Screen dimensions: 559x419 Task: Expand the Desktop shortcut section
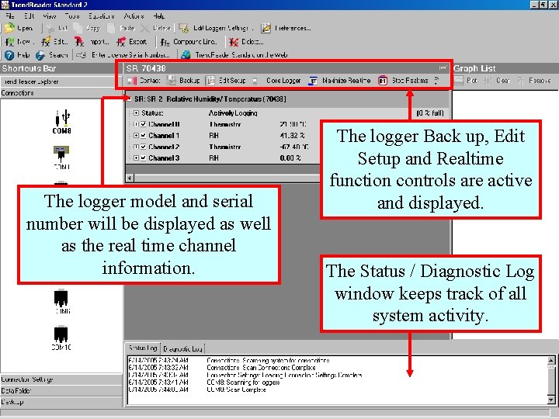coord(61,402)
